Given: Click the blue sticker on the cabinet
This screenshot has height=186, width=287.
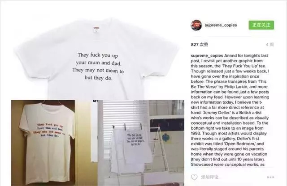Looking at the screenshot, I should coord(166,138).
